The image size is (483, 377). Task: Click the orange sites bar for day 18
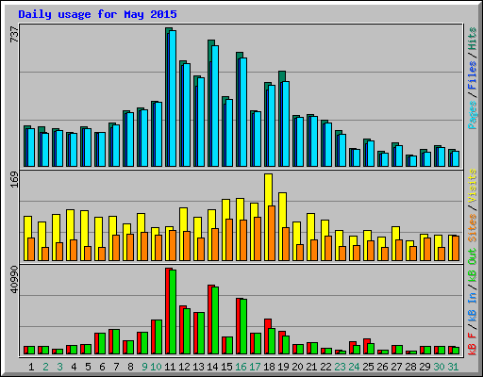click(x=272, y=233)
